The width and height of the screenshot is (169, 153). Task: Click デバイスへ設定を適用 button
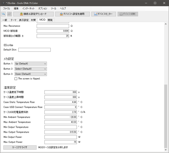[x=73, y=14]
